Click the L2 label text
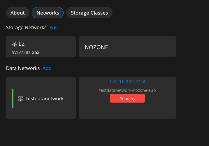This screenshot has width=209, height=146. coord(22,44)
